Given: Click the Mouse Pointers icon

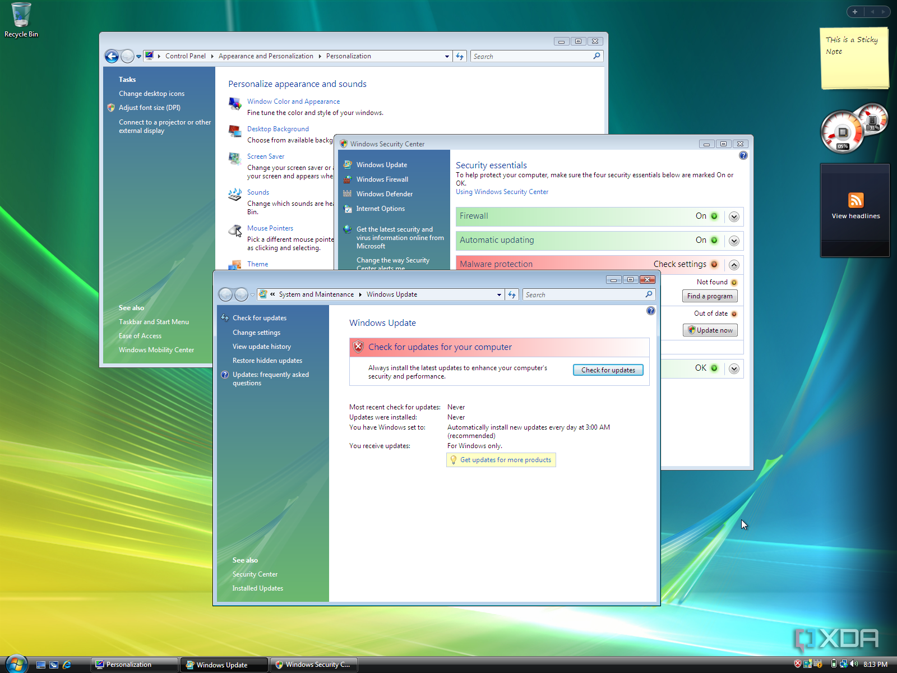Looking at the screenshot, I should tap(235, 231).
